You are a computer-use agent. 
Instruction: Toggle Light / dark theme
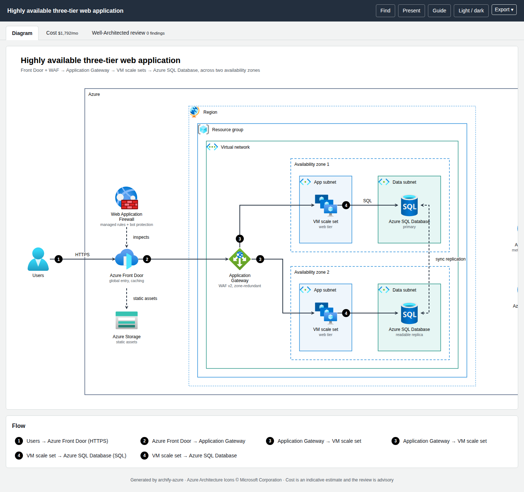[471, 11]
